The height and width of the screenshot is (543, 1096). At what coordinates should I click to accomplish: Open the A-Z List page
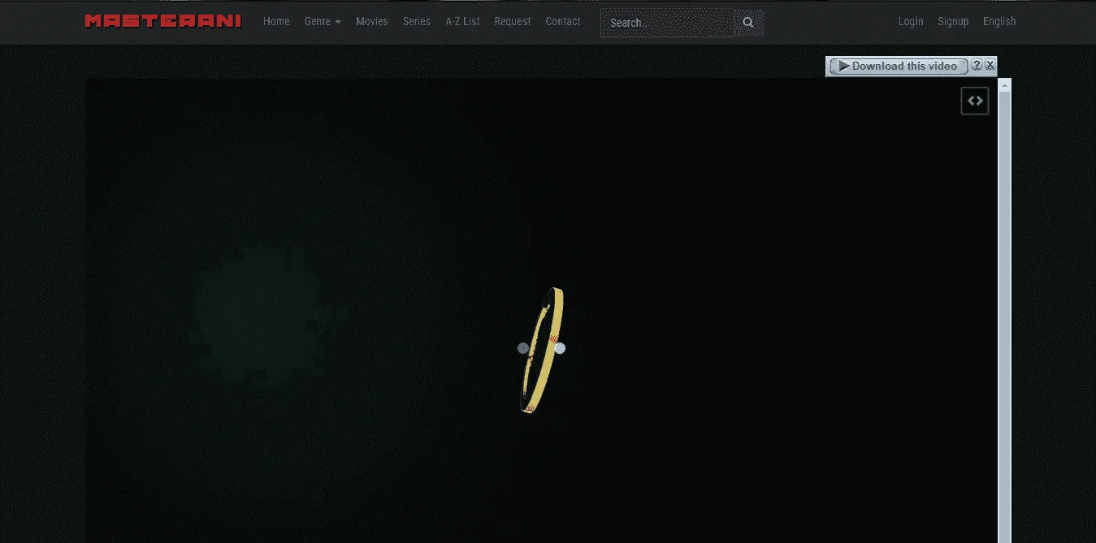(462, 21)
